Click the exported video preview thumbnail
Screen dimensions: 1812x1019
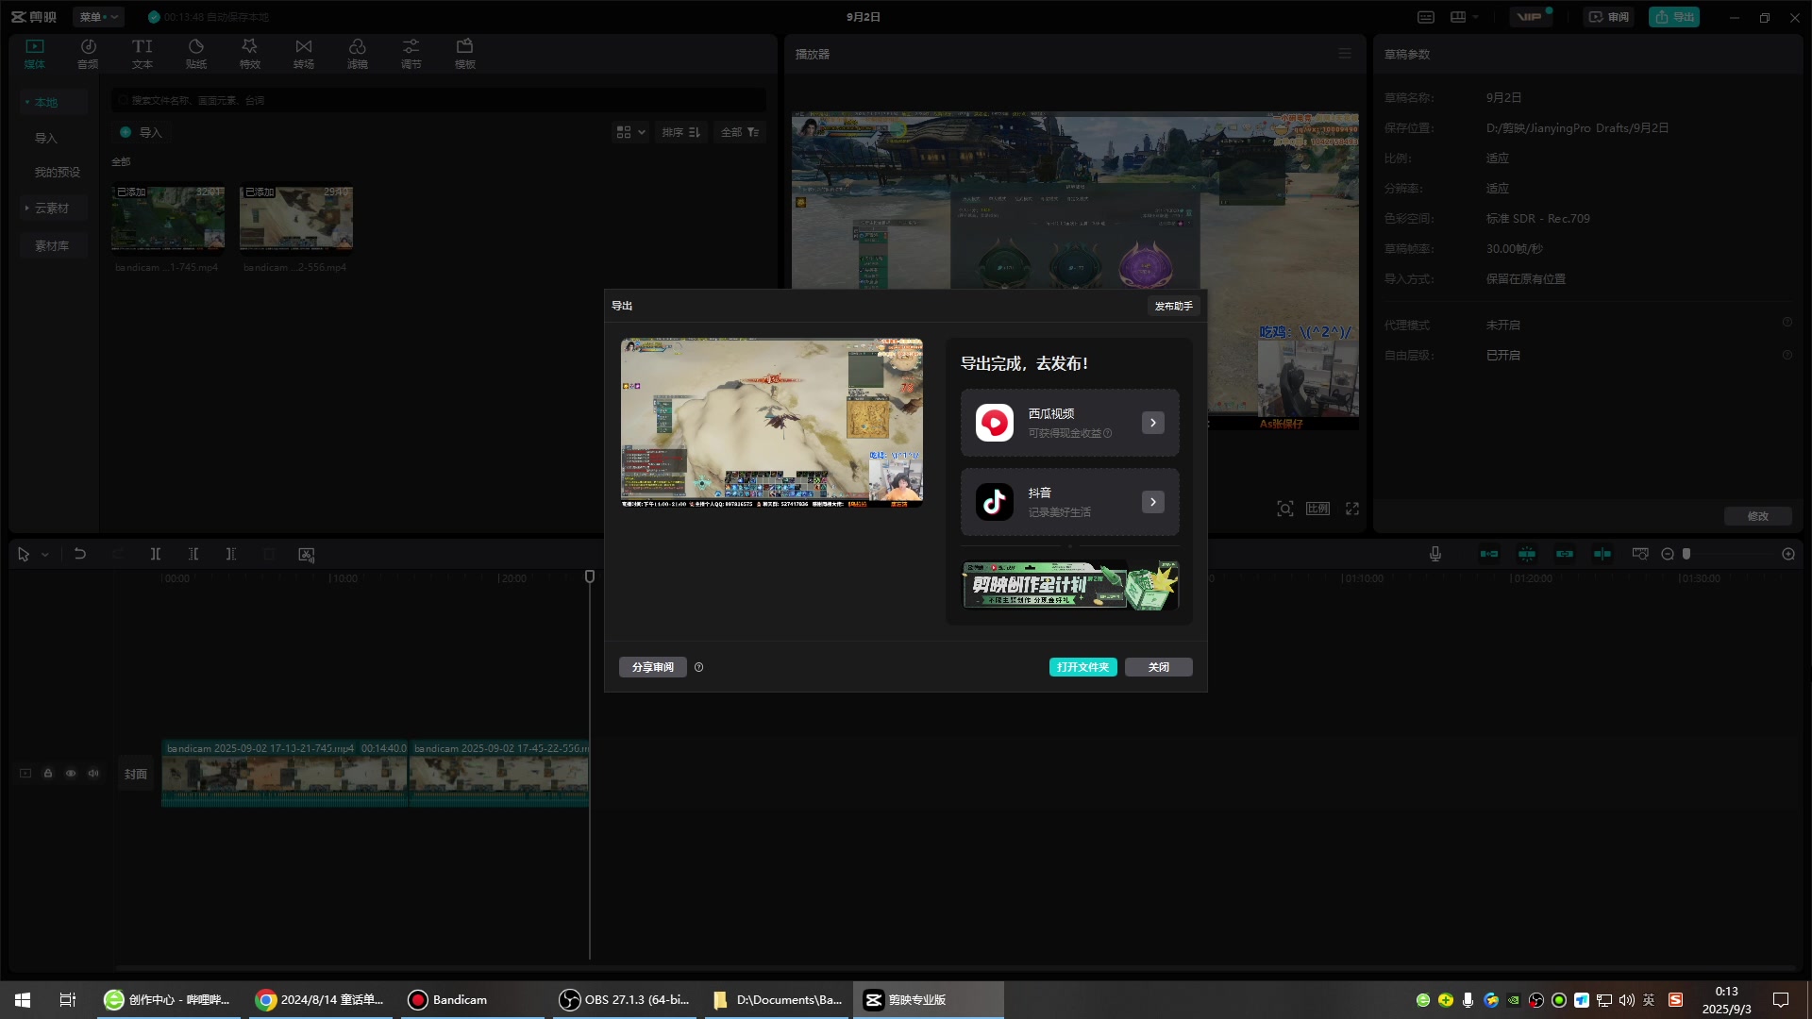tap(772, 423)
